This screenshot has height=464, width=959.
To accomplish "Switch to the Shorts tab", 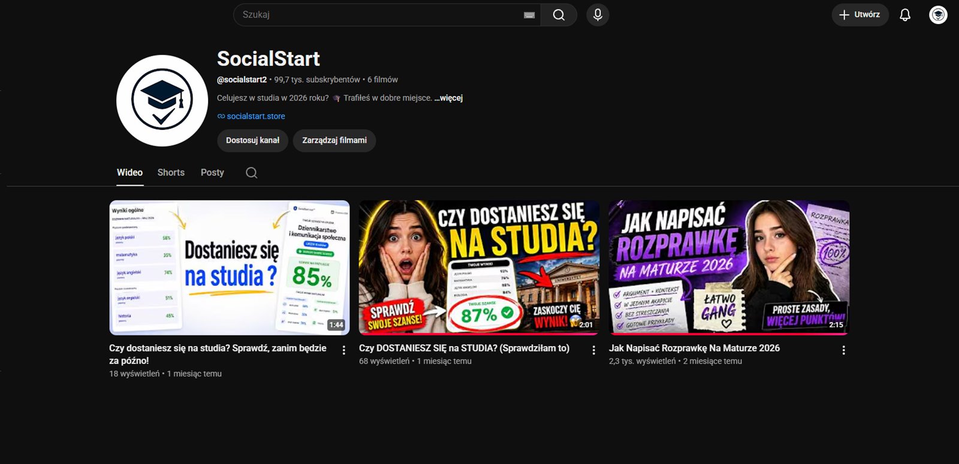I will click(x=171, y=172).
